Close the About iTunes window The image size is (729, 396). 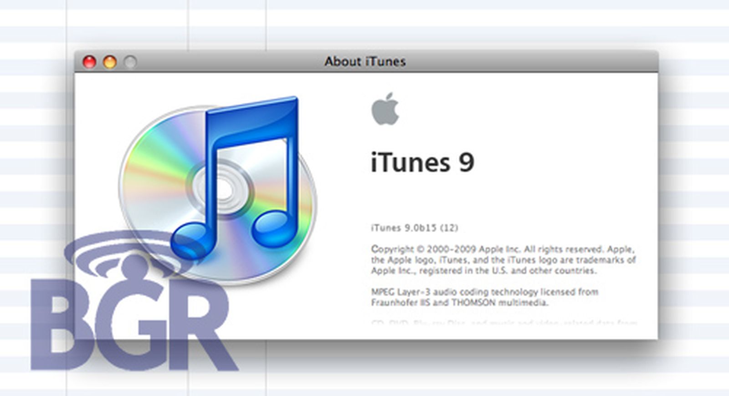(x=89, y=61)
